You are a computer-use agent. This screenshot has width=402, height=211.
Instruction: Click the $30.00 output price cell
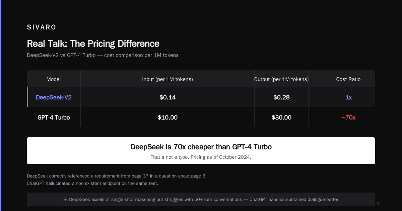click(281, 118)
